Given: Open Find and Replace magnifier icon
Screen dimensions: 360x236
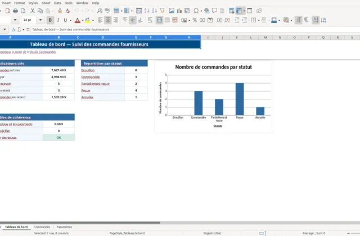Looking at the screenshot, I should pyautogui.click(x=100, y=11).
